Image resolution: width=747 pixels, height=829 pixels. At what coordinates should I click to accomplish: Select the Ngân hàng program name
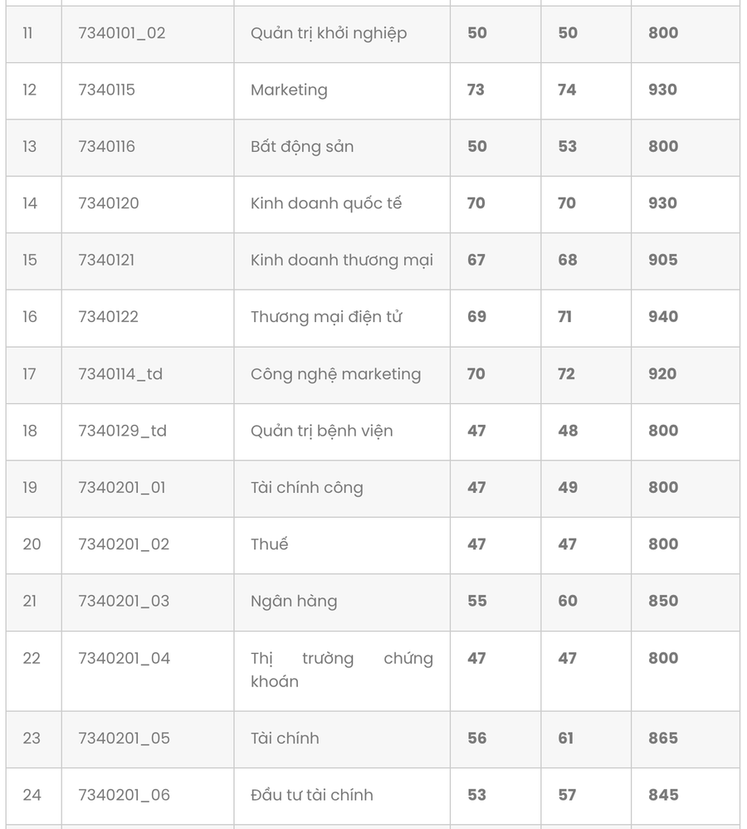click(294, 601)
